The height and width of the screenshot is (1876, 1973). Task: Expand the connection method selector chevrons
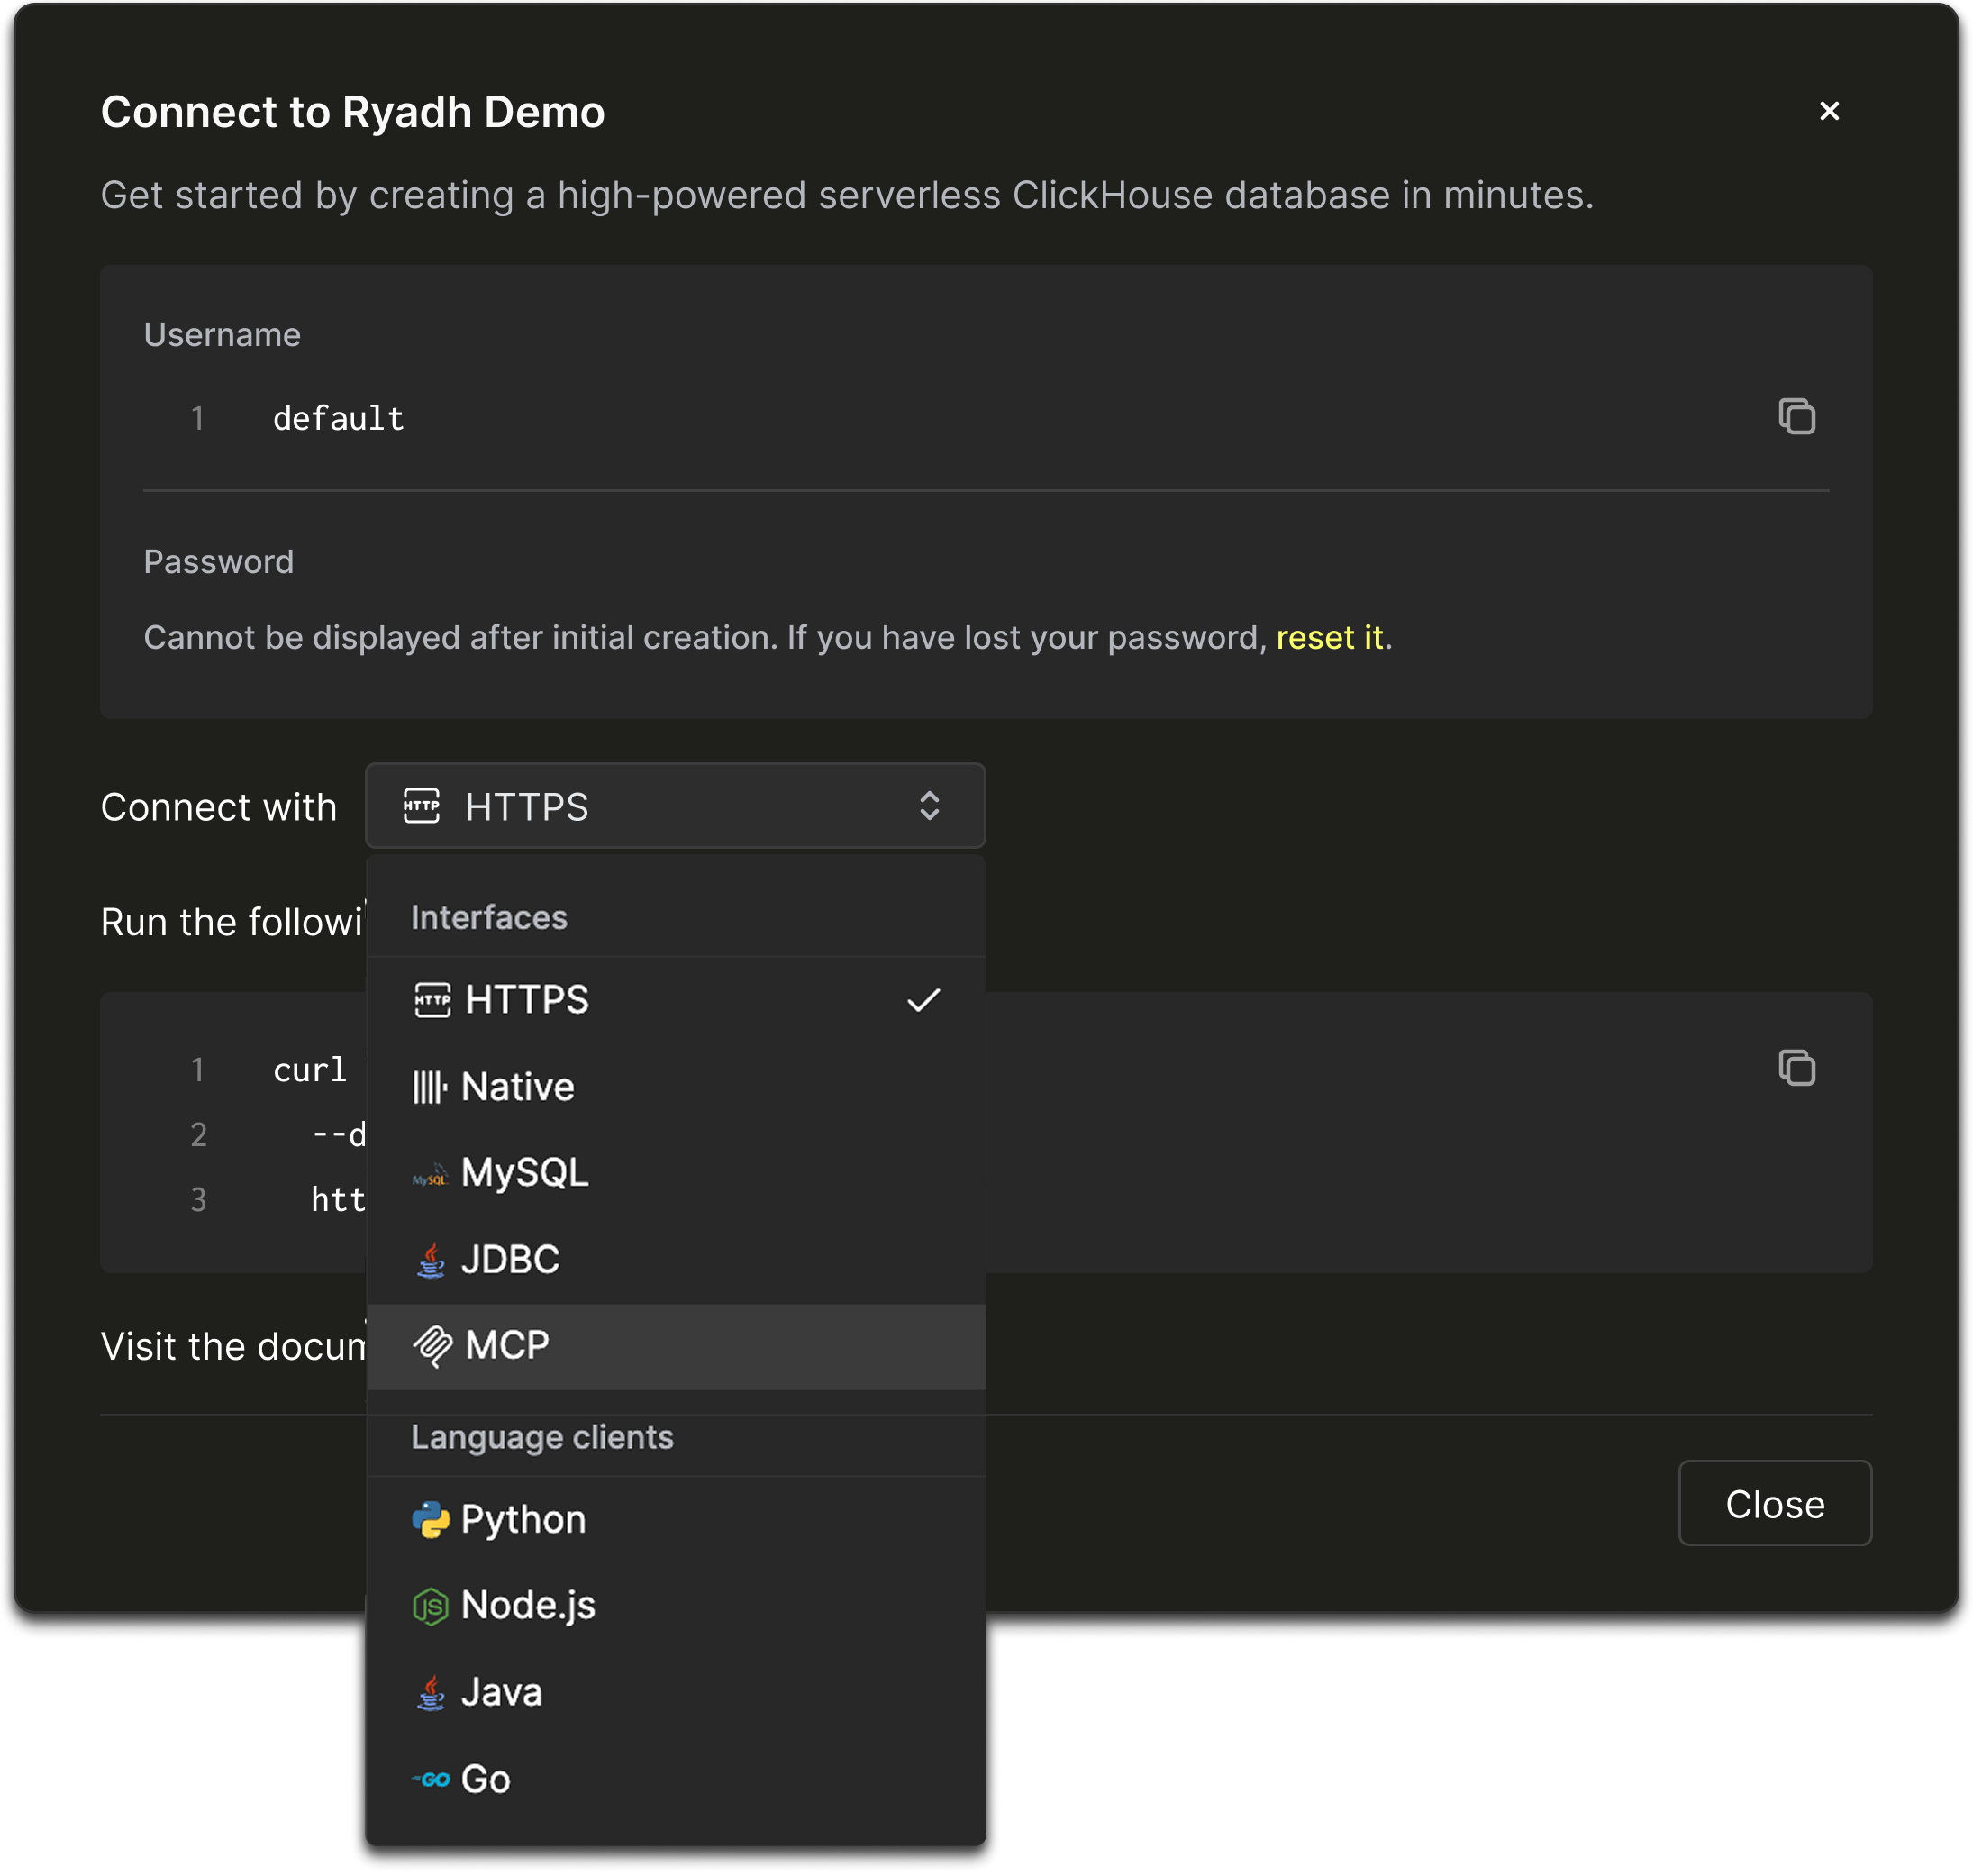tap(928, 806)
